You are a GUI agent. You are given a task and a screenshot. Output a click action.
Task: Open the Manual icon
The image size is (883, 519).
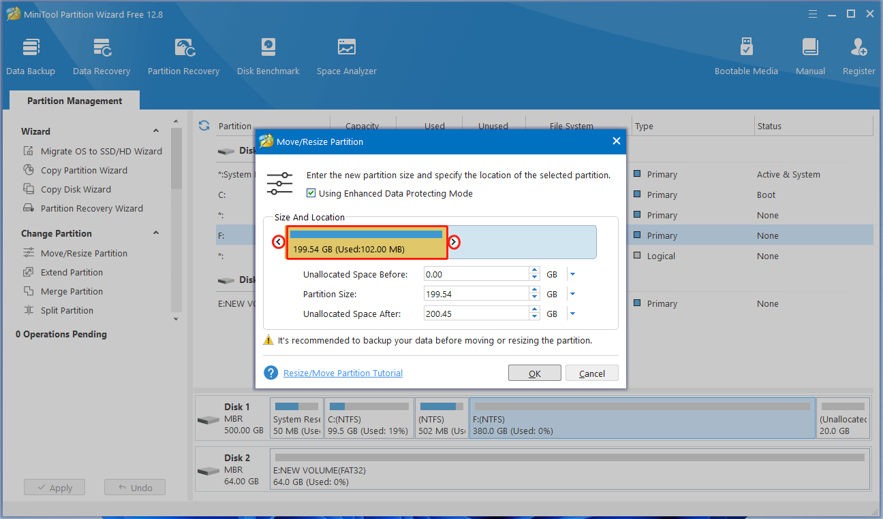(810, 56)
